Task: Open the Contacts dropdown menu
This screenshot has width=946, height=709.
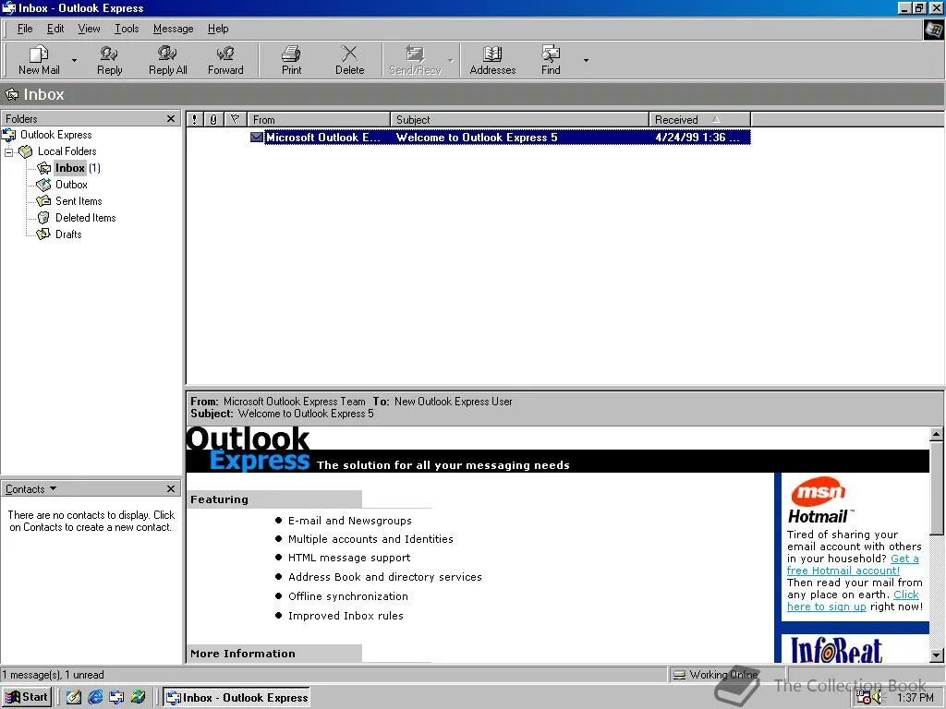Action: pyautogui.click(x=30, y=489)
